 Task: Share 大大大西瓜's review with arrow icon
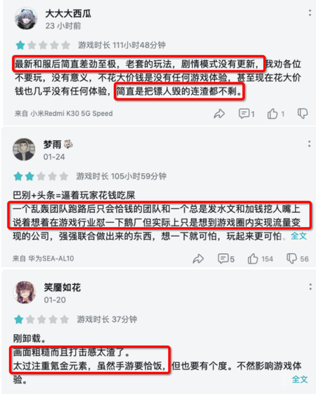pyautogui.click(x=219, y=114)
